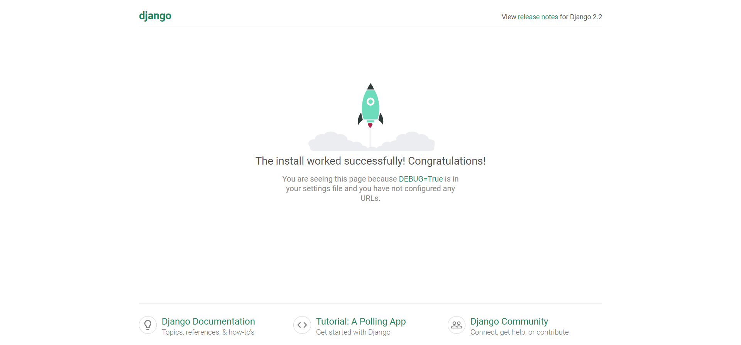This screenshot has width=741, height=345.
Task: Open the Django Documentation link
Action: 208,321
